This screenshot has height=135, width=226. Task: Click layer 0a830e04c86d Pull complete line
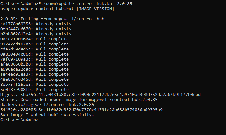(35, 54)
